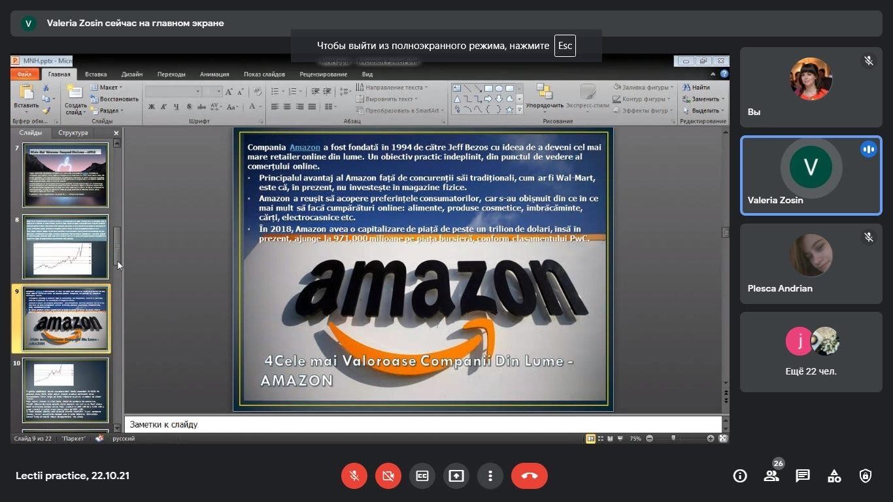The height and width of the screenshot is (502, 893).
Task: Click the Amazon hyperlink in slide
Action: 305,148
